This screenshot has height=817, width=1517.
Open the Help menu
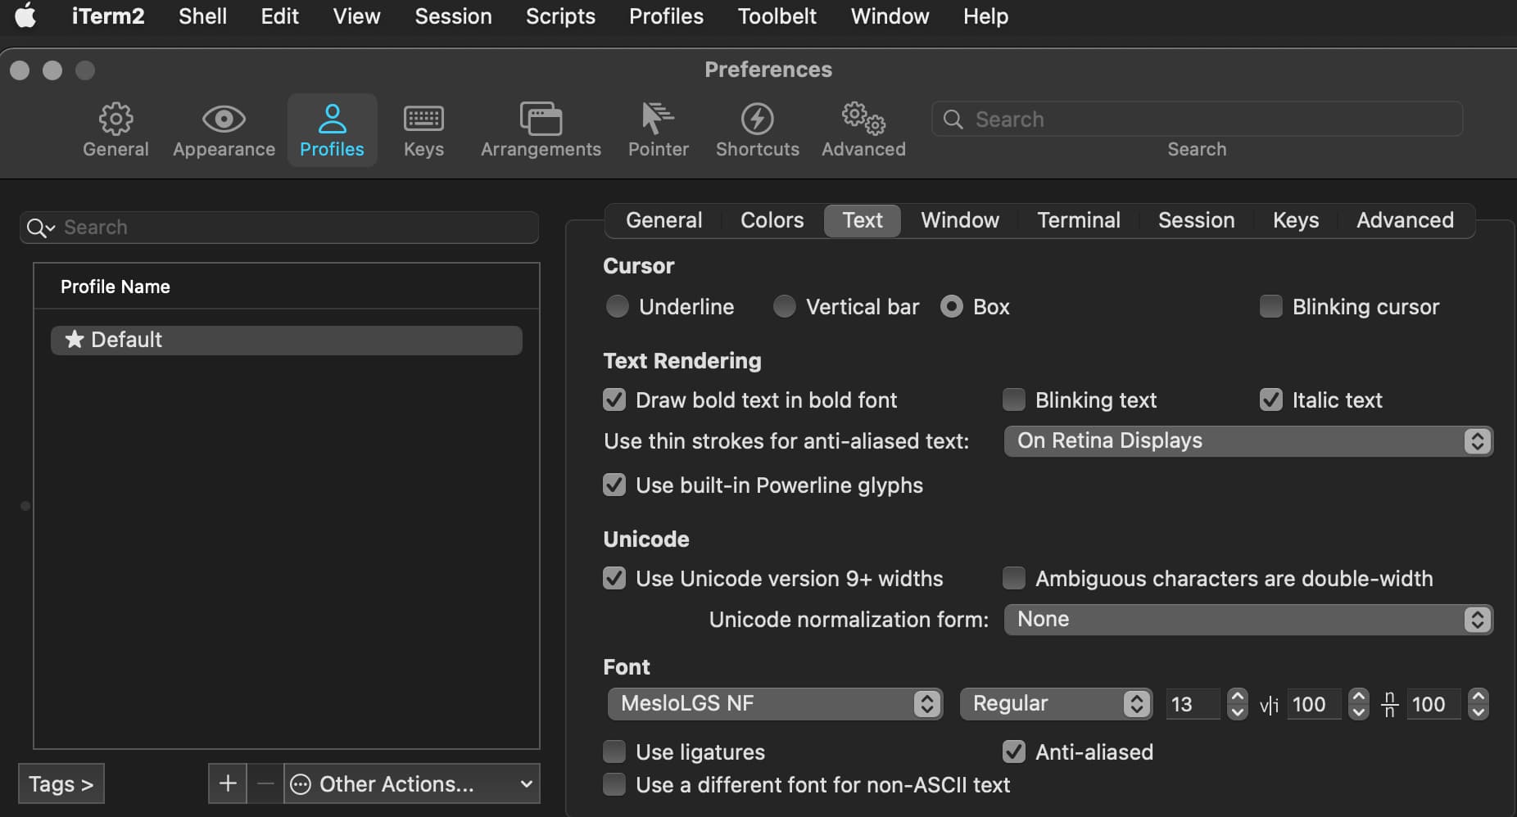985,16
